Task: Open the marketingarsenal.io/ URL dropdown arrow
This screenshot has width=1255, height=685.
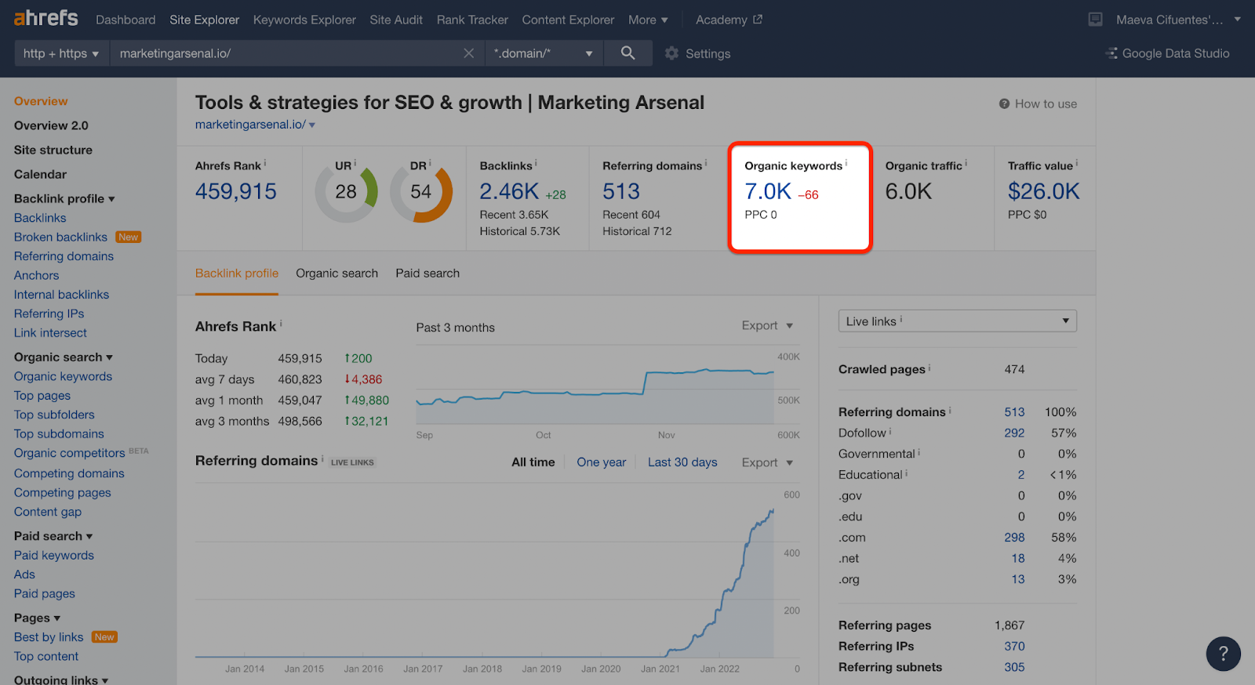Action: (312, 125)
